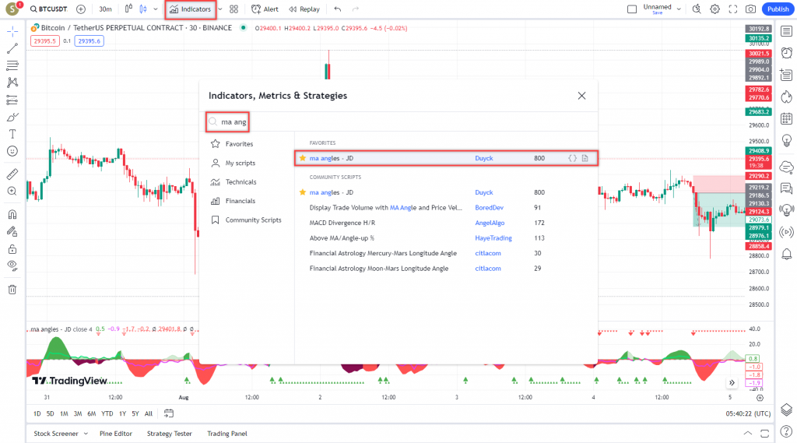Click the trash can remove drawings icon
The height and width of the screenshot is (443, 797).
point(12,290)
